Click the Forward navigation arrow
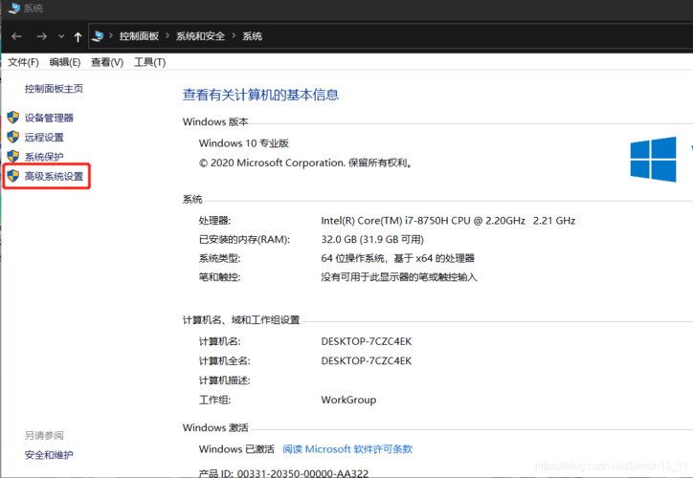This screenshot has height=478, width=693. (41, 36)
